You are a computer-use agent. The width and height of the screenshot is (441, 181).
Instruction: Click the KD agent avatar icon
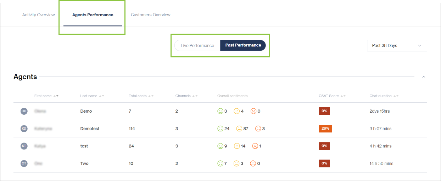pos(24,129)
